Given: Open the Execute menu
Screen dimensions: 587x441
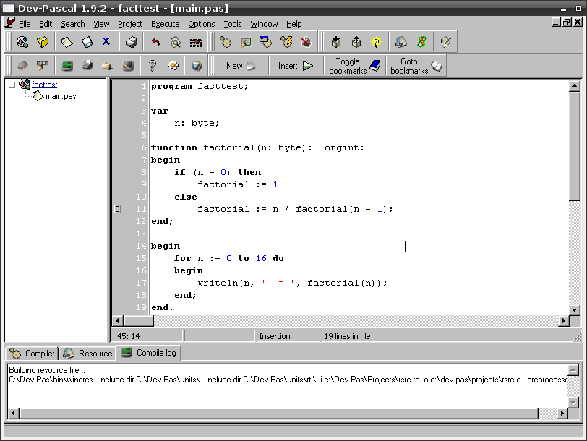Looking at the screenshot, I should 166,24.
